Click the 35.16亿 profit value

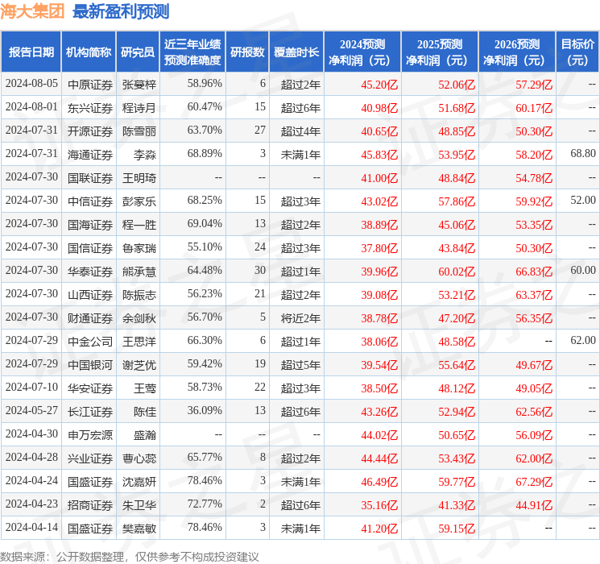coord(379,505)
